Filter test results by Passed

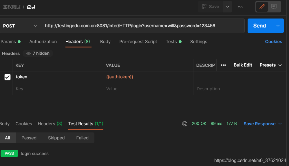[x=29, y=138]
